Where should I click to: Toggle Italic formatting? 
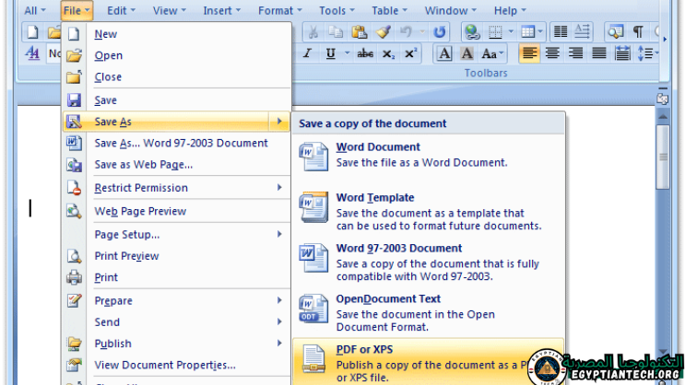tap(307, 53)
